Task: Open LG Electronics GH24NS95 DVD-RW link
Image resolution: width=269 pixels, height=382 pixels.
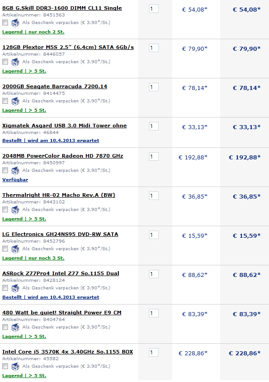Action: coord(60,234)
